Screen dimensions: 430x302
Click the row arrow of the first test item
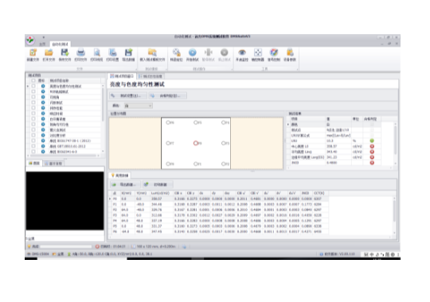(x=28, y=86)
